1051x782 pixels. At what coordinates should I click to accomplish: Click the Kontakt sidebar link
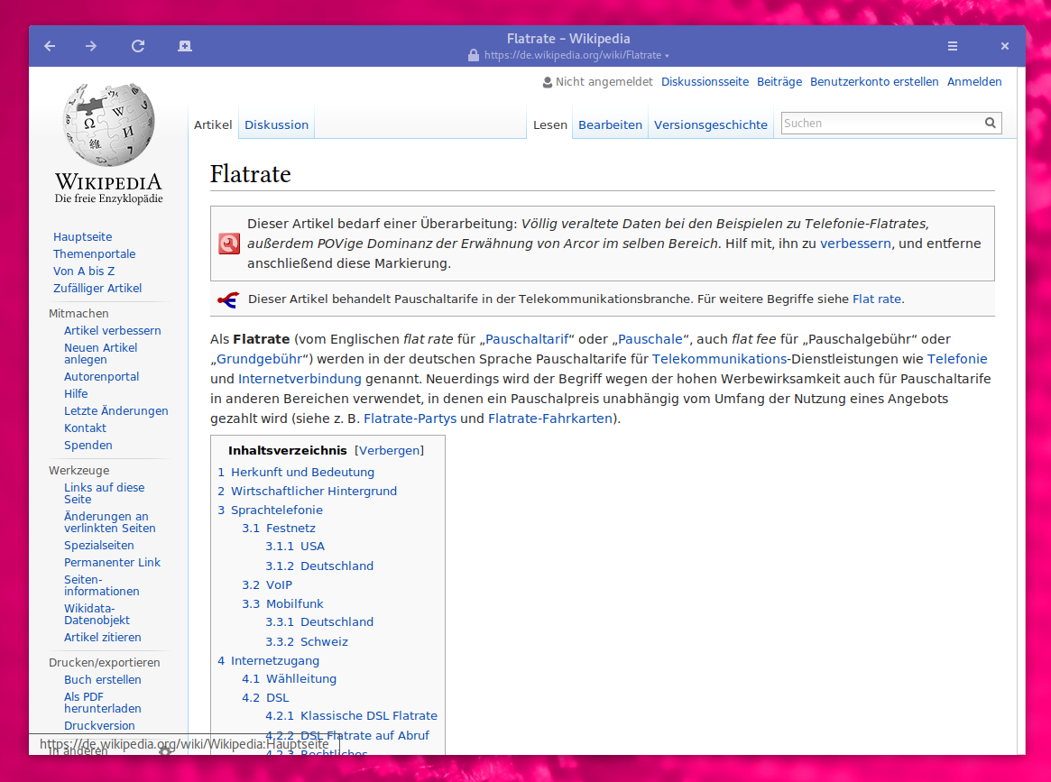[85, 428]
